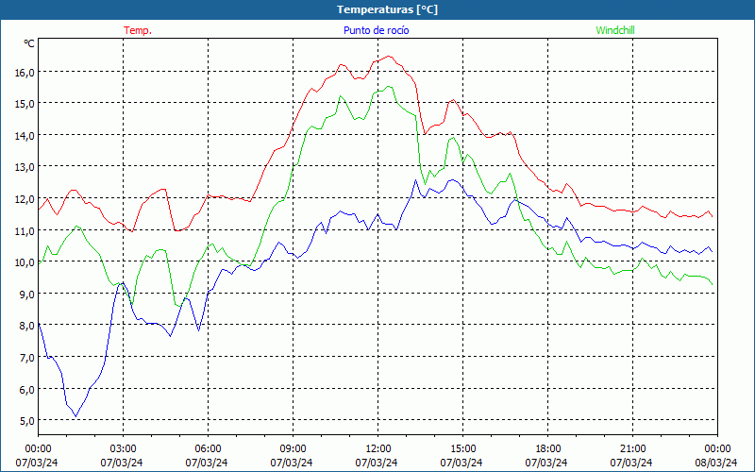Click the 12,0 y-axis value
Viewport: 755px width, 472px height.
coord(25,199)
